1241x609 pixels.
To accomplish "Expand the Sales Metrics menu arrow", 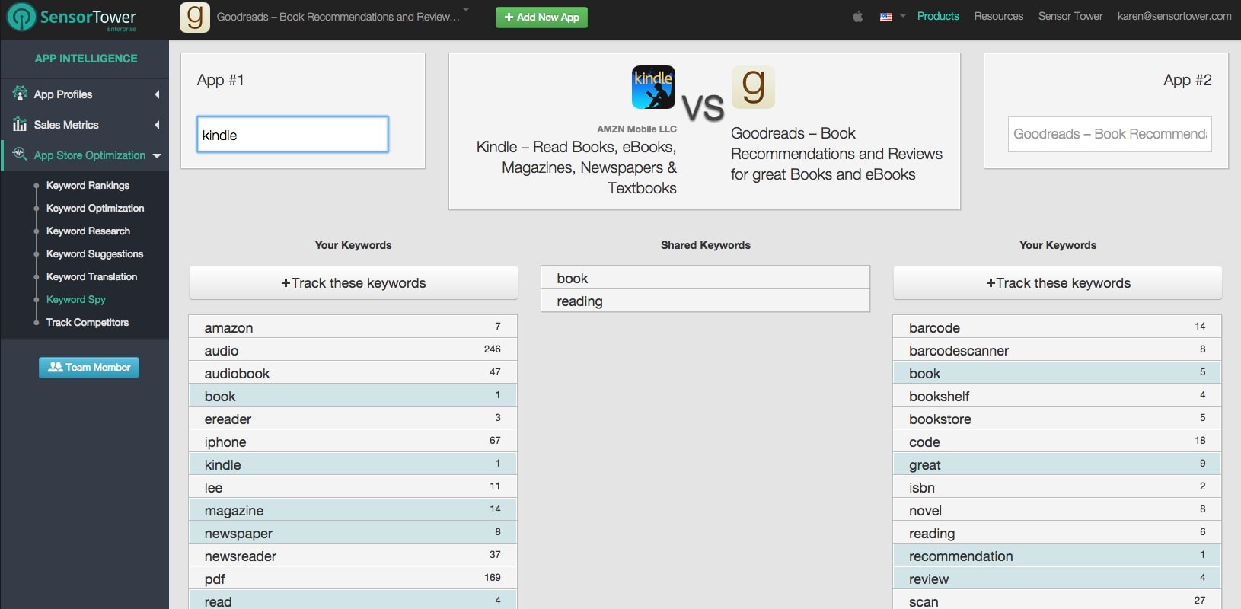I will click(x=157, y=125).
